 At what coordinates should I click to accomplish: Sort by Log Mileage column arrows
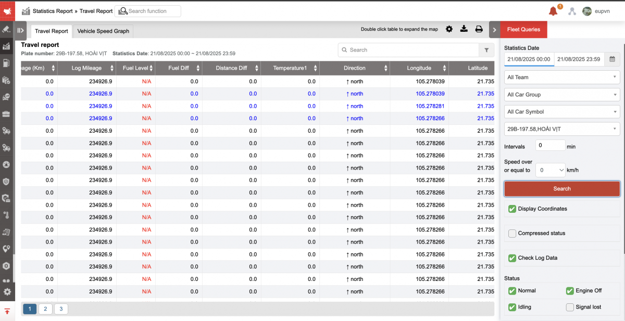click(113, 68)
